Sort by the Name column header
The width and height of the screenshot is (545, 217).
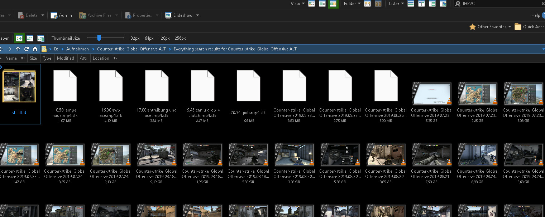[15, 58]
